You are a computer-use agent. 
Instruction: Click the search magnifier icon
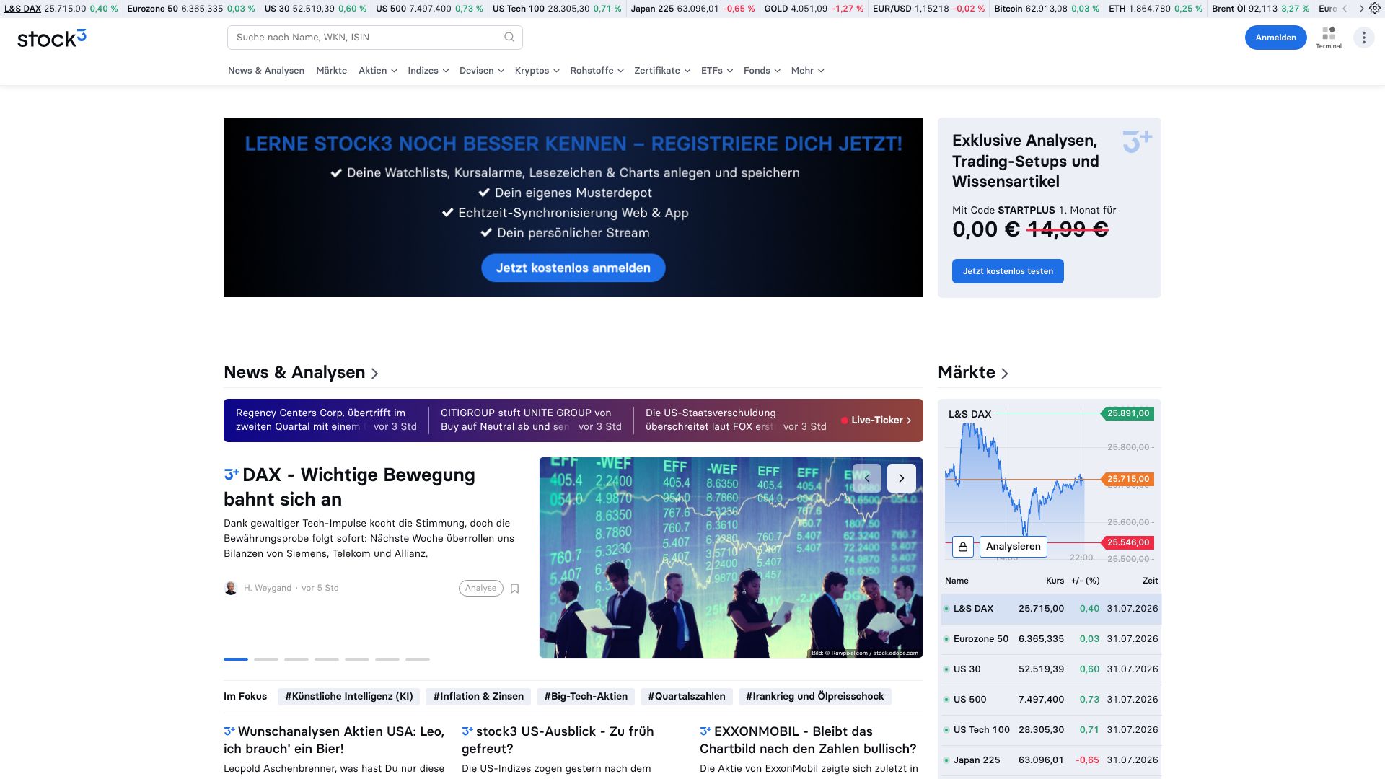pos(509,38)
